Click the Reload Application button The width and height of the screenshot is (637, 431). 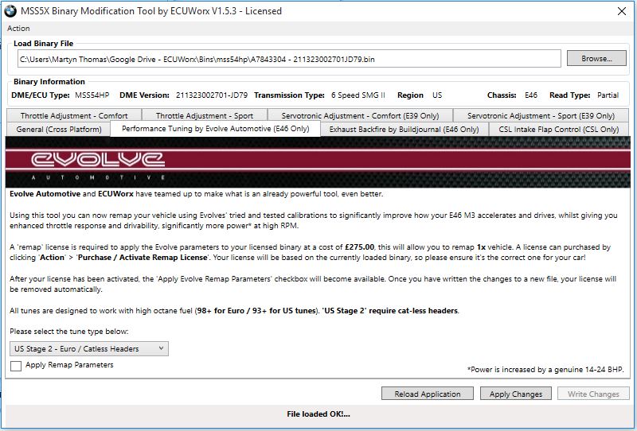[x=428, y=394]
